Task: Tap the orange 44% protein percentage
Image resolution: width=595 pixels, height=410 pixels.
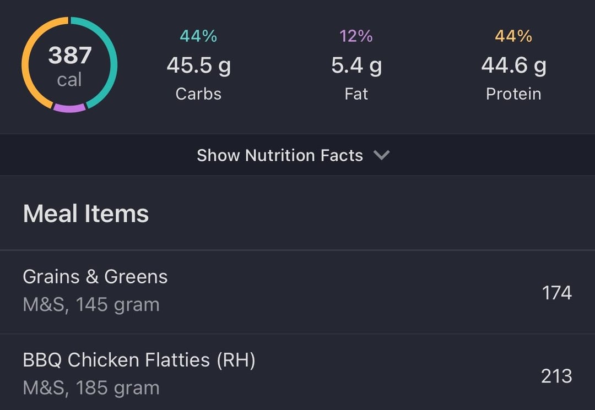Action: pyautogui.click(x=513, y=36)
